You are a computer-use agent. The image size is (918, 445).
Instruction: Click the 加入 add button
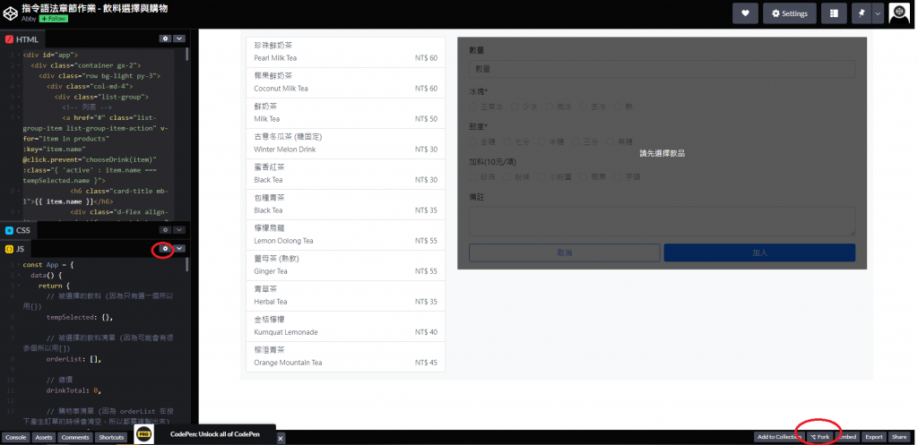(x=759, y=252)
